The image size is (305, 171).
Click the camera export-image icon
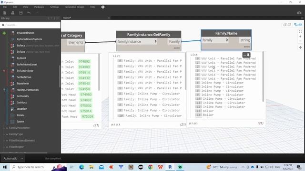coord(299,13)
